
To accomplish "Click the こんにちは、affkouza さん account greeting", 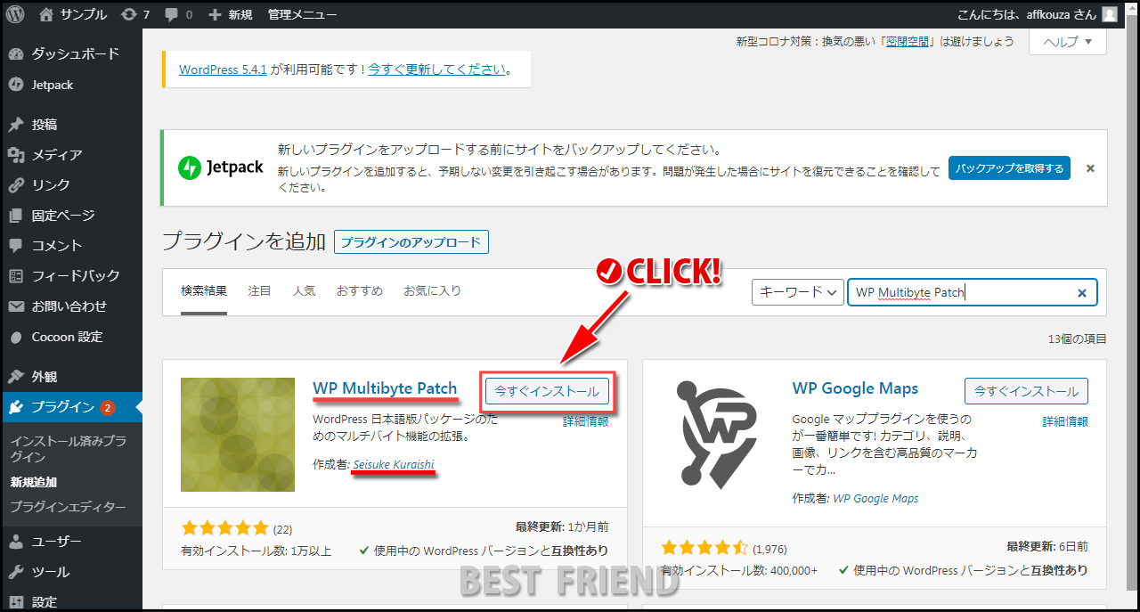I will 1027,14.
